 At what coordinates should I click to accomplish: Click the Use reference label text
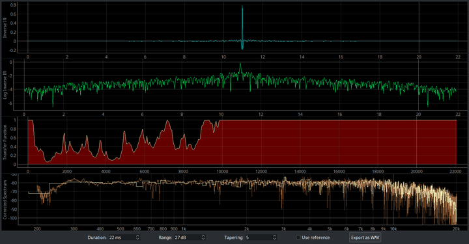315,237
